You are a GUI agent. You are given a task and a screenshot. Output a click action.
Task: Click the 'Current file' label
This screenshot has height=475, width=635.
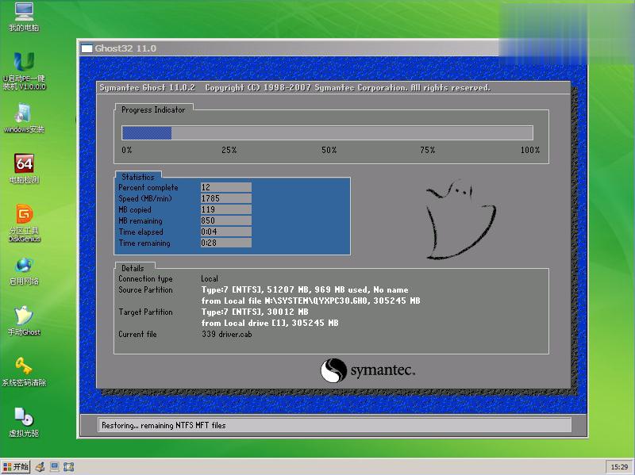(137, 334)
